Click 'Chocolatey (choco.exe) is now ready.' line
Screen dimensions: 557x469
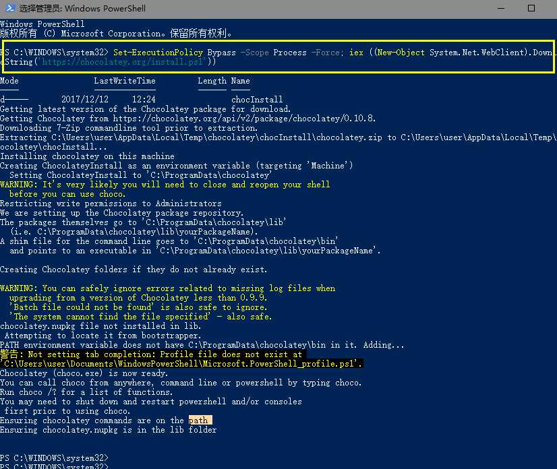coord(84,373)
